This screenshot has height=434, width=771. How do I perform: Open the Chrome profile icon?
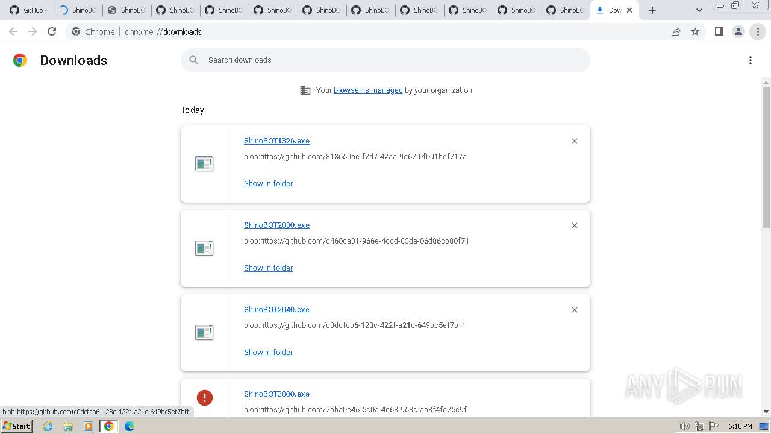point(738,31)
